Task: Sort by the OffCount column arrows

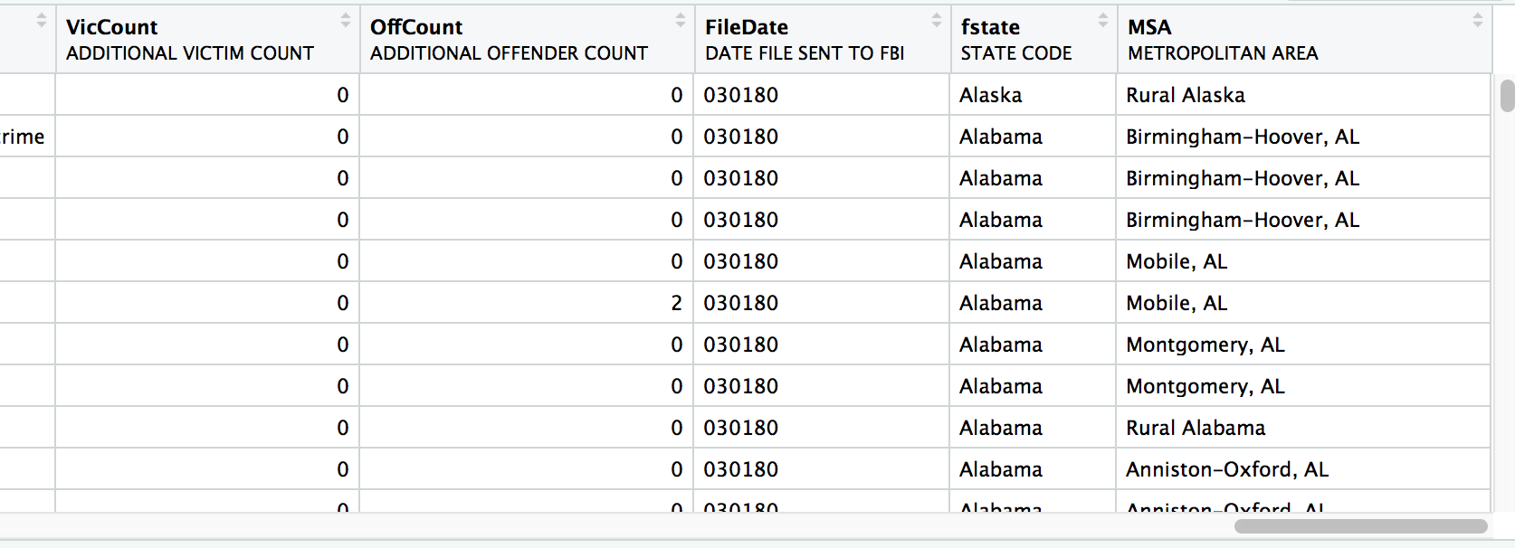Action: (680, 20)
